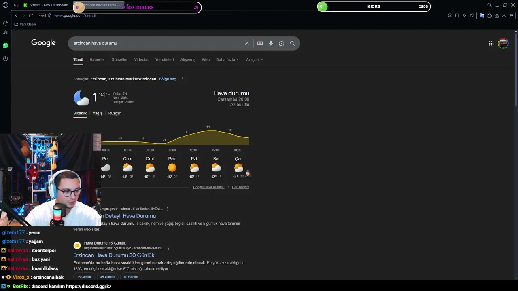Reload the page with the refresh icon
The width and height of the screenshot is (518, 291).
tap(31, 15)
